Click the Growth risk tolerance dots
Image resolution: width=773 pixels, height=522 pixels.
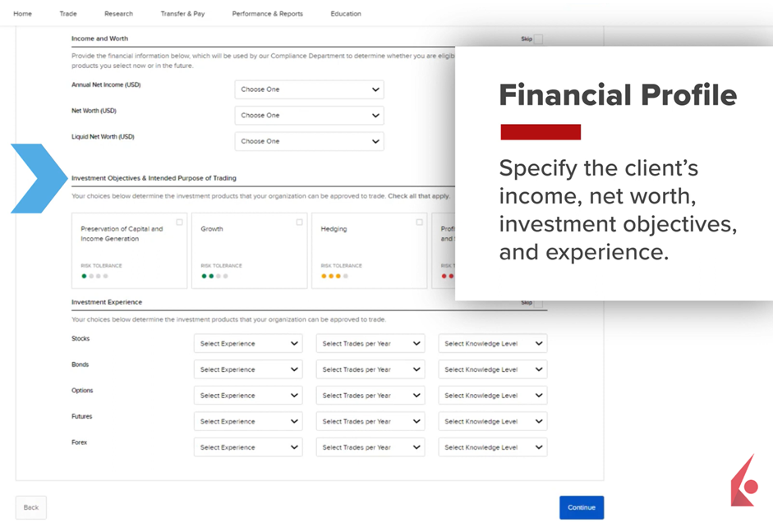[215, 277]
